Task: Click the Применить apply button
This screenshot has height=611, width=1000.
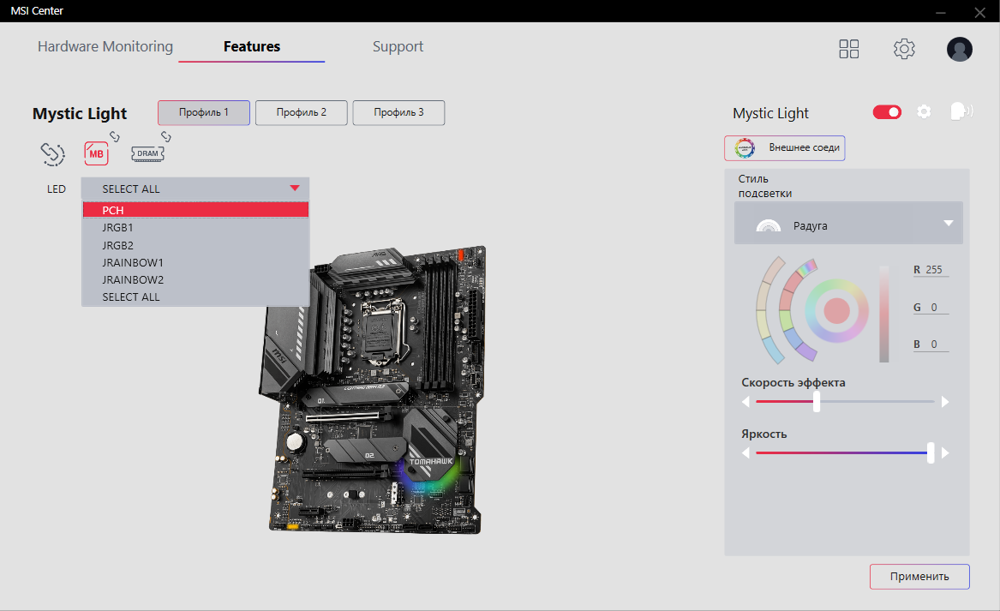Action: pos(919,577)
